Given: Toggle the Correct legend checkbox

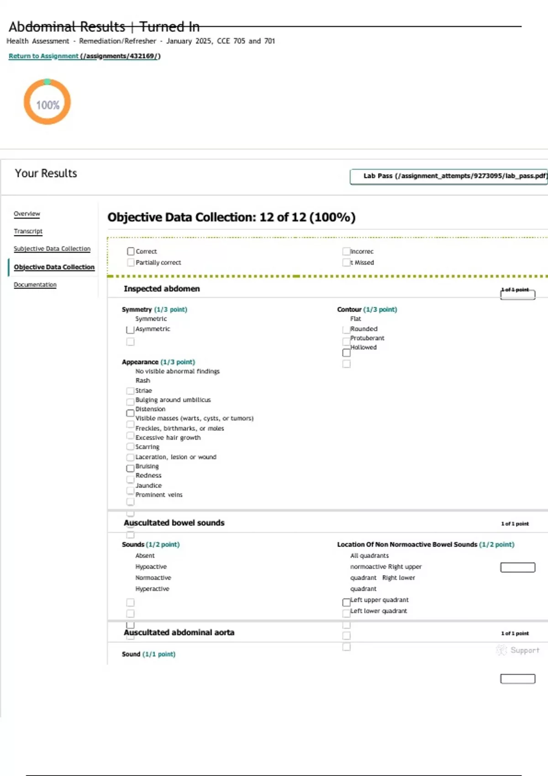Looking at the screenshot, I should (131, 252).
